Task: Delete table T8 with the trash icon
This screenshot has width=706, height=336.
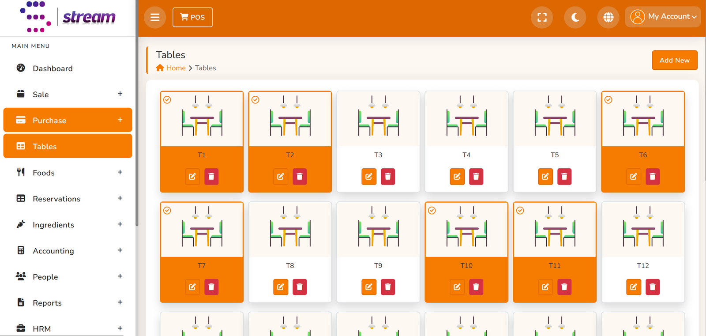Action: coord(300,287)
